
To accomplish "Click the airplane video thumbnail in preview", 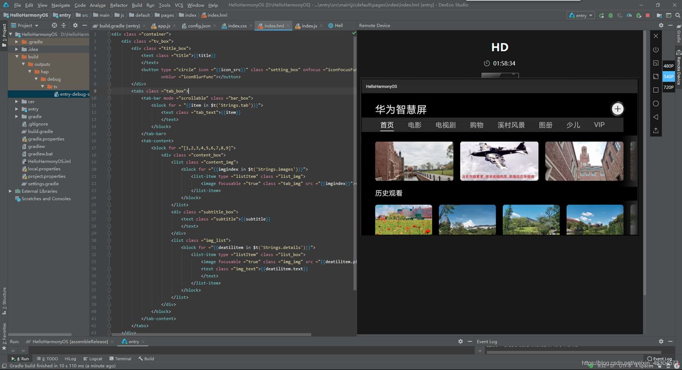I will point(499,161).
